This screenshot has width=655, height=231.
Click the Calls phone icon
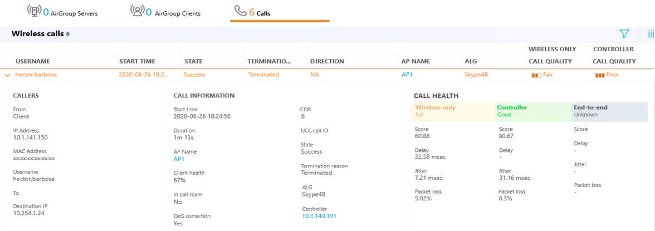click(241, 11)
